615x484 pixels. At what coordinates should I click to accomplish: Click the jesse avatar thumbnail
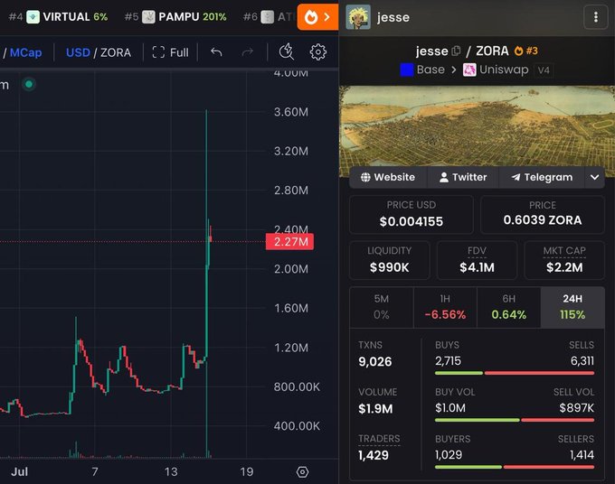[358, 17]
